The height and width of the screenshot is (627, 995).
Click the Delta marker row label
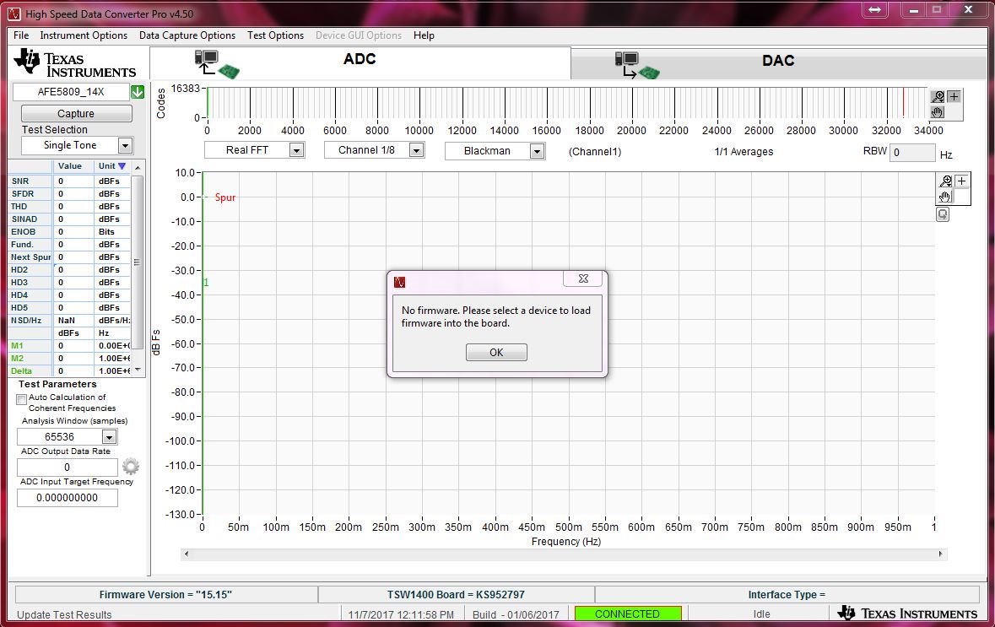pyautogui.click(x=22, y=371)
